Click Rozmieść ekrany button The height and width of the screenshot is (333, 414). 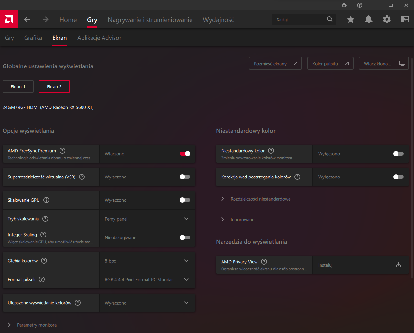(x=275, y=64)
